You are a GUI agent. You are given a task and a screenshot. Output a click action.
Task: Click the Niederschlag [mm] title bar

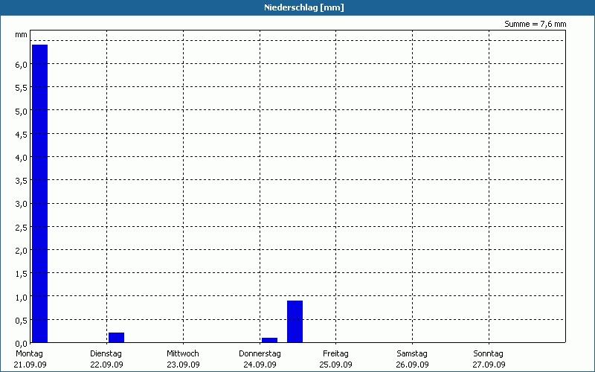[x=297, y=7]
